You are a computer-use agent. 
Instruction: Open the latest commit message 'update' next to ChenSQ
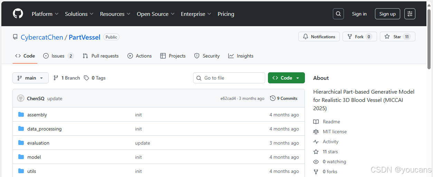point(55,98)
